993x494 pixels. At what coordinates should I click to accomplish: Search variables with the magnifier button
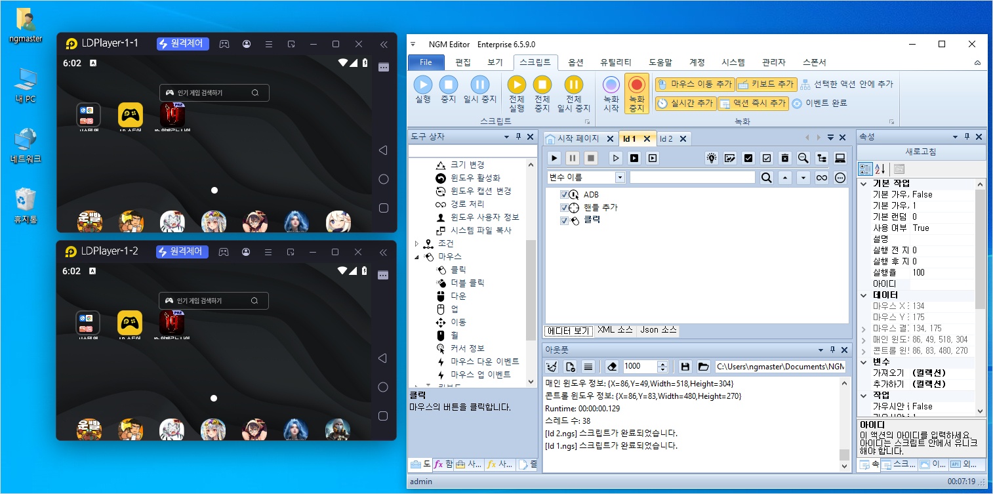tap(766, 178)
